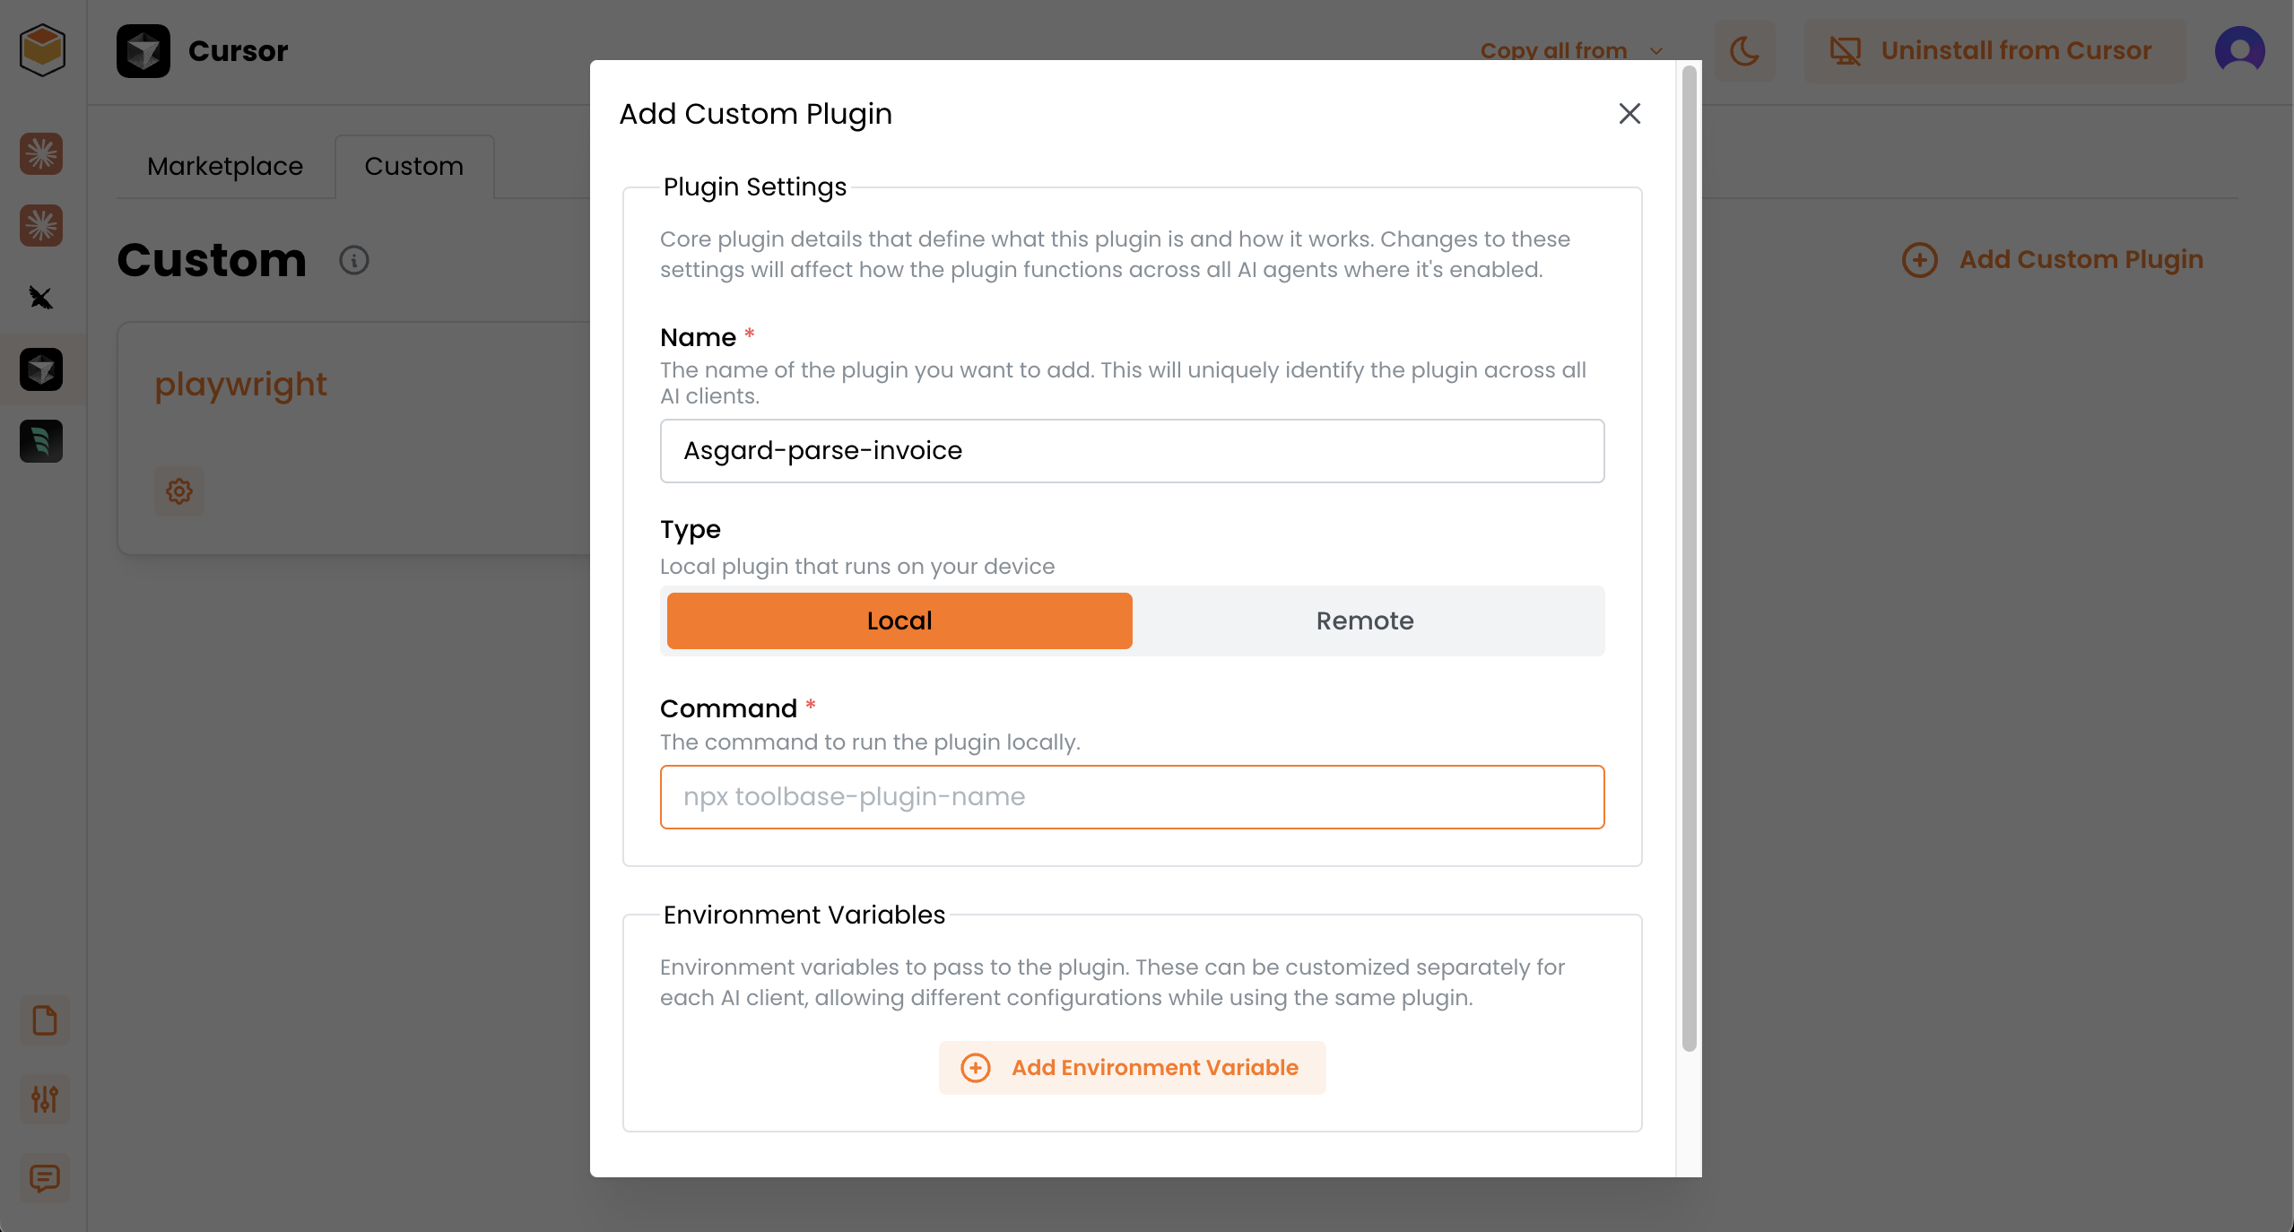Focus the Command input field

click(1132, 797)
